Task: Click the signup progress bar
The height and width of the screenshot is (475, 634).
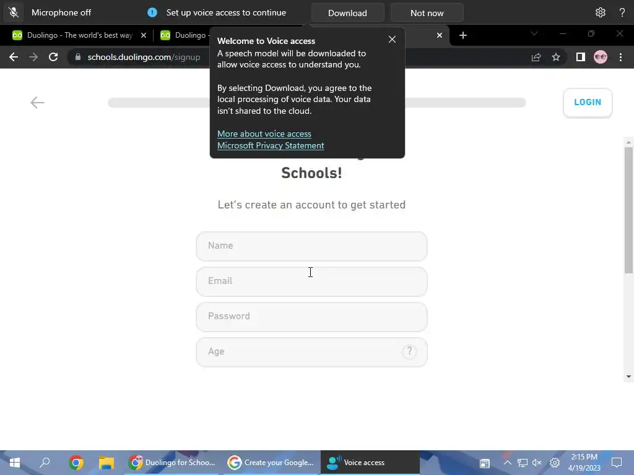Action: (x=316, y=103)
